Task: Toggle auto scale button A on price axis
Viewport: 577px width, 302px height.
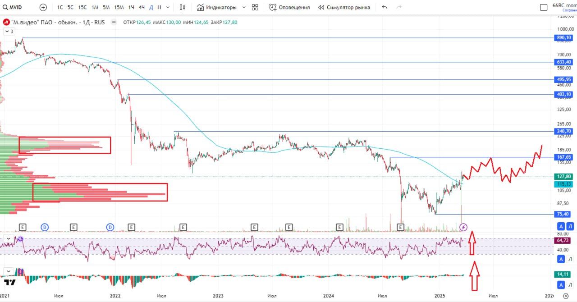Action: pos(561,226)
